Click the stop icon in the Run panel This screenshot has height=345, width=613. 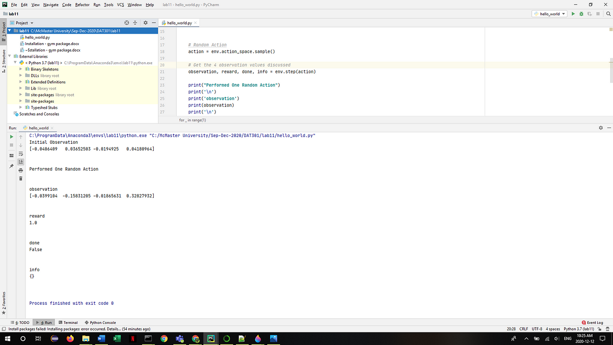(x=12, y=145)
